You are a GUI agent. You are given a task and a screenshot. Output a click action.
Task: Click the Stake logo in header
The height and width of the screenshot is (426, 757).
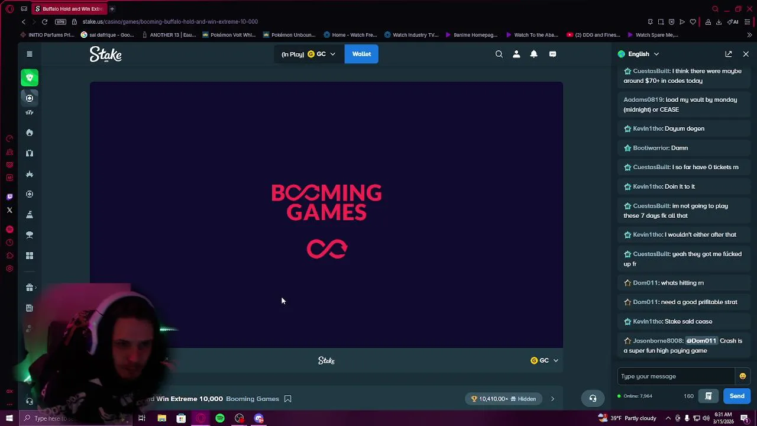pos(106,54)
